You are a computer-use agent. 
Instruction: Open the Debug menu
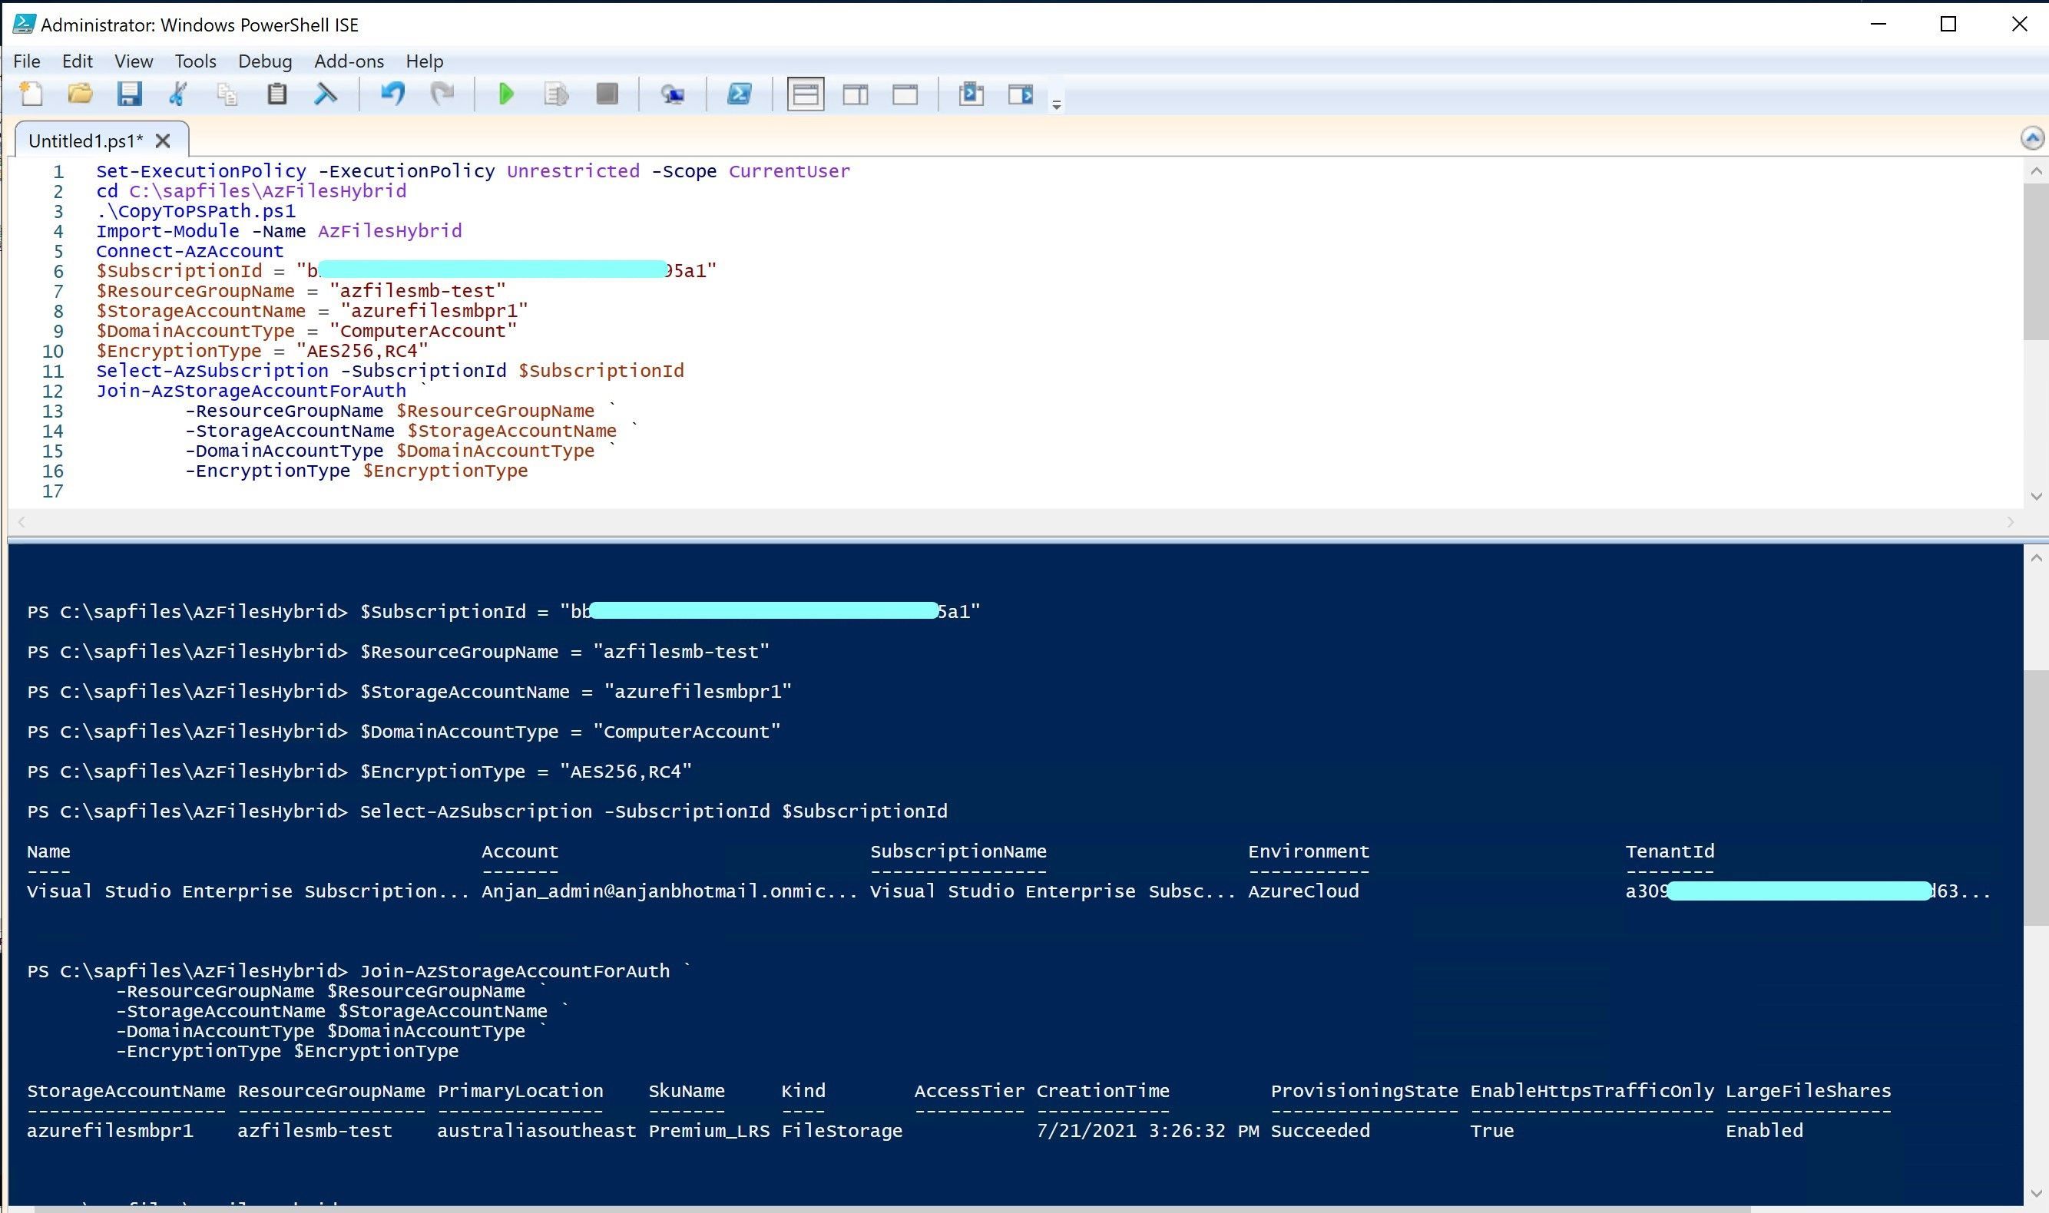coord(265,61)
